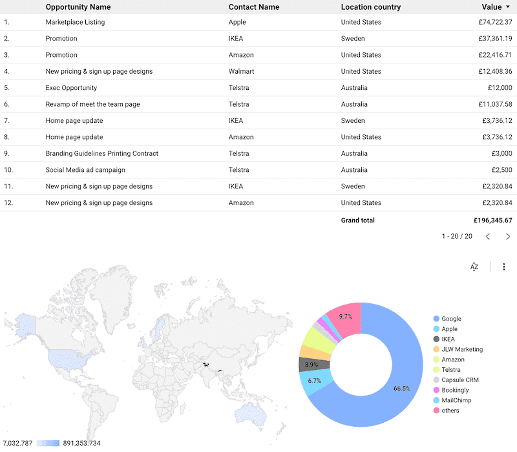Image resolution: width=517 pixels, height=452 pixels.
Task: Click the 891,353.734 map scale maximum
Action: 81,443
